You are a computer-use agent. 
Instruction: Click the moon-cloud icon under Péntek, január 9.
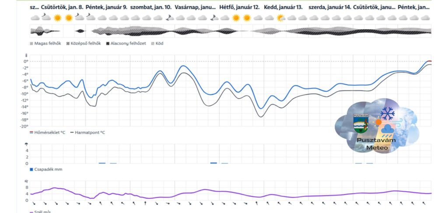(91, 18)
